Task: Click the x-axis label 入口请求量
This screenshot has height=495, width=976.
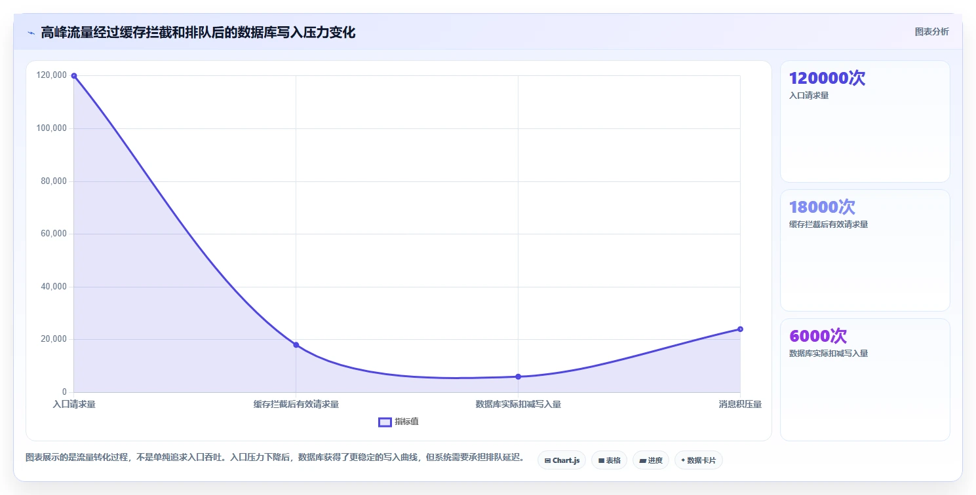Action: click(x=74, y=405)
